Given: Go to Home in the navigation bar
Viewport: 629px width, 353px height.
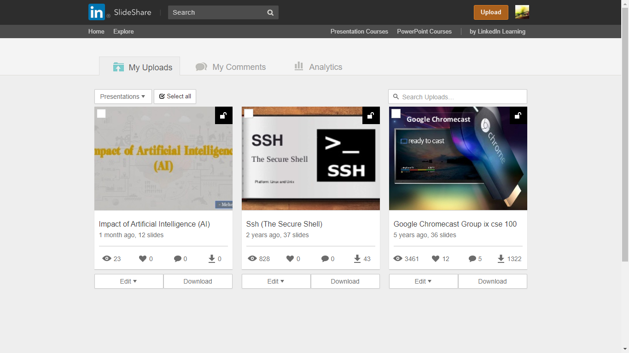Looking at the screenshot, I should [96, 32].
